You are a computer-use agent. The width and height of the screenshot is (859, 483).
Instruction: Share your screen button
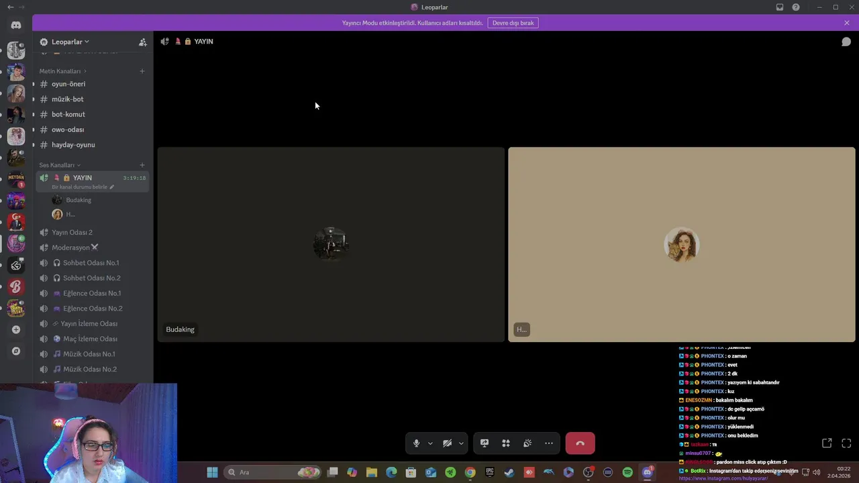pyautogui.click(x=485, y=443)
